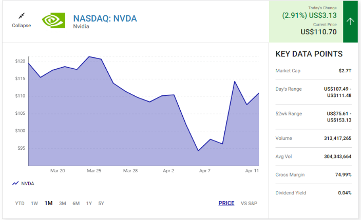Select the YTD time range
Viewport: 361px width, 220px height.
coord(20,204)
